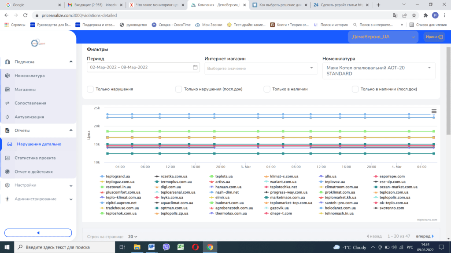This screenshot has width=451, height=253.
Task: Enable Только нарушения (посл.док) checkbox
Action: pyautogui.click(x=179, y=89)
